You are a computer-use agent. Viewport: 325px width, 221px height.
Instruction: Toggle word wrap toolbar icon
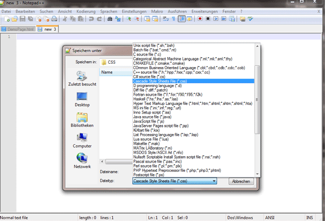point(166,19)
